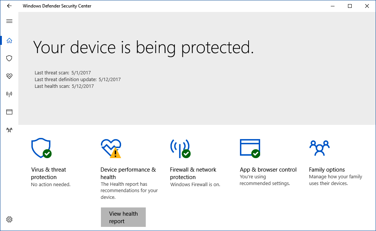The image size is (376, 231).
Task: Open family people icon in sidebar
Action: coord(9,130)
